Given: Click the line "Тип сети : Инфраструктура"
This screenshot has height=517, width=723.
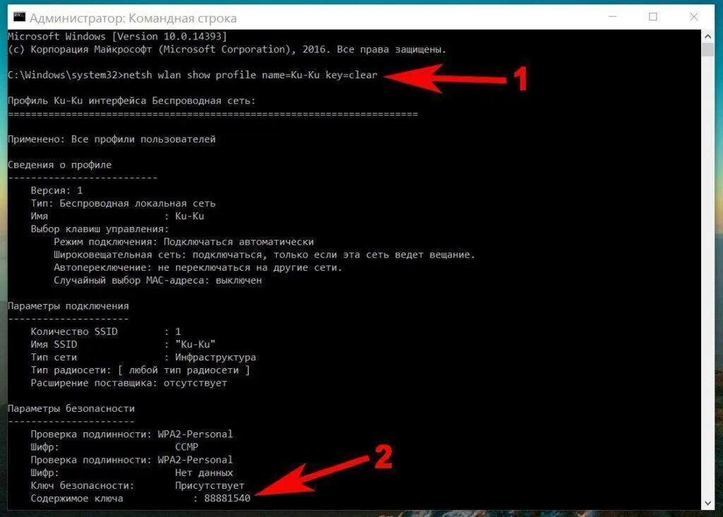Looking at the screenshot, I should [143, 357].
